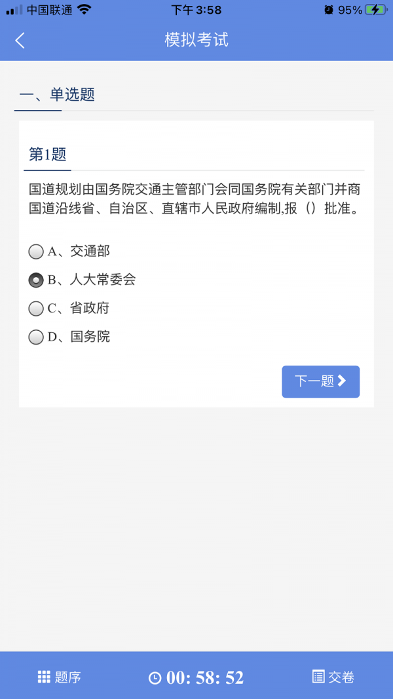
Task: Tap the 下午 3:58 clock in the status bar
Action: 195,9
